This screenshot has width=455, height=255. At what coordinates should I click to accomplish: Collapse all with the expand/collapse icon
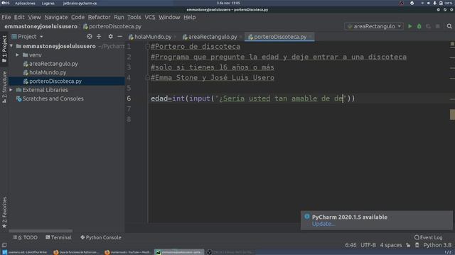[99, 36]
